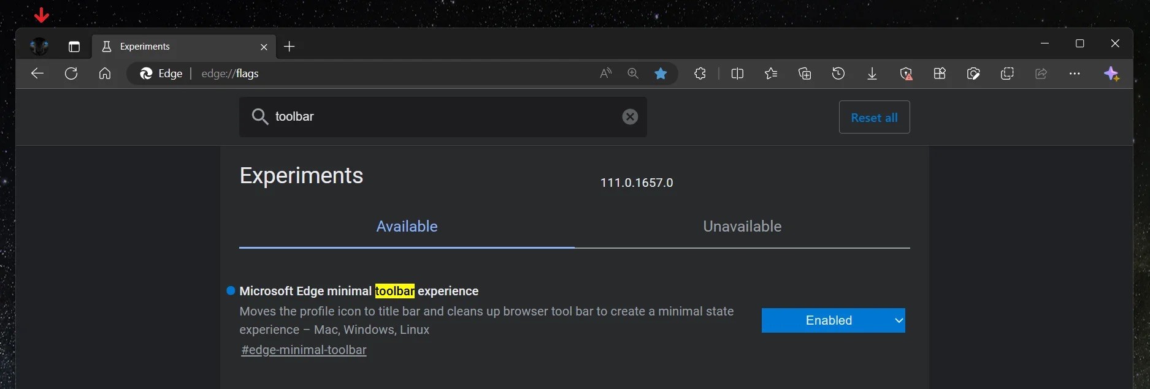Open the pen-on-square toolbar icon
The image size is (1150, 389).
[973, 74]
